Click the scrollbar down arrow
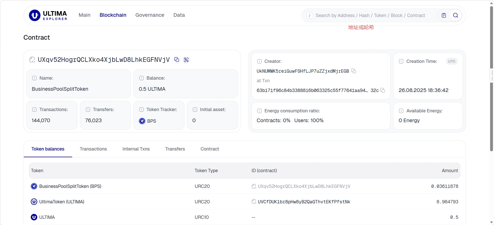The image size is (494, 225). [x=491, y=222]
